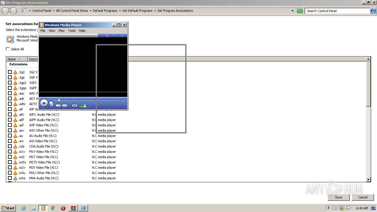Click the VLC cone icon for .adts

(x=15, y=104)
